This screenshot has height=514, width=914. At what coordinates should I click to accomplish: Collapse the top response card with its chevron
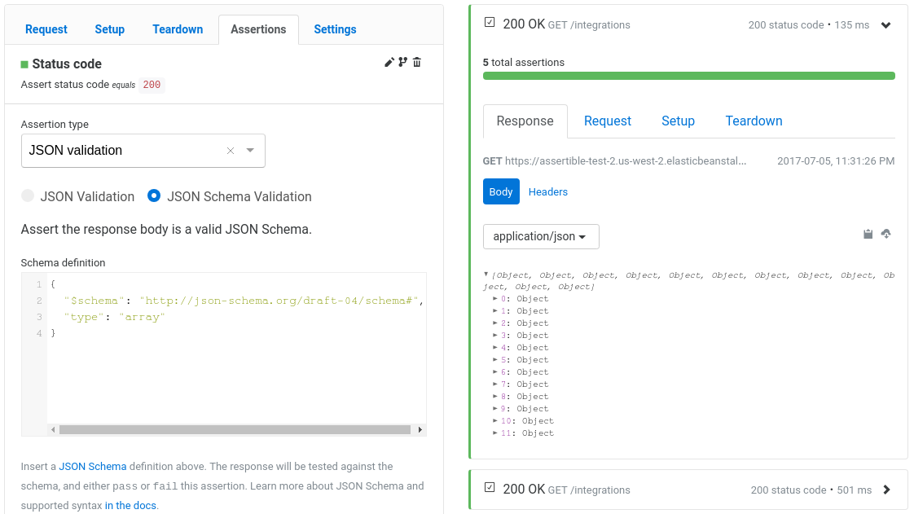point(886,24)
